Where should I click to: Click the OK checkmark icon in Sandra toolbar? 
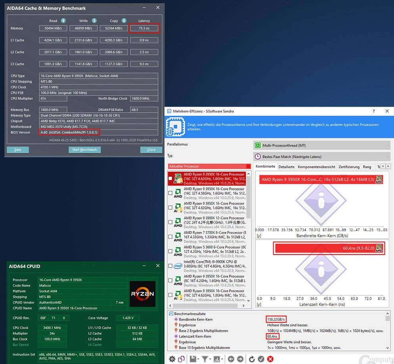click(x=261, y=359)
